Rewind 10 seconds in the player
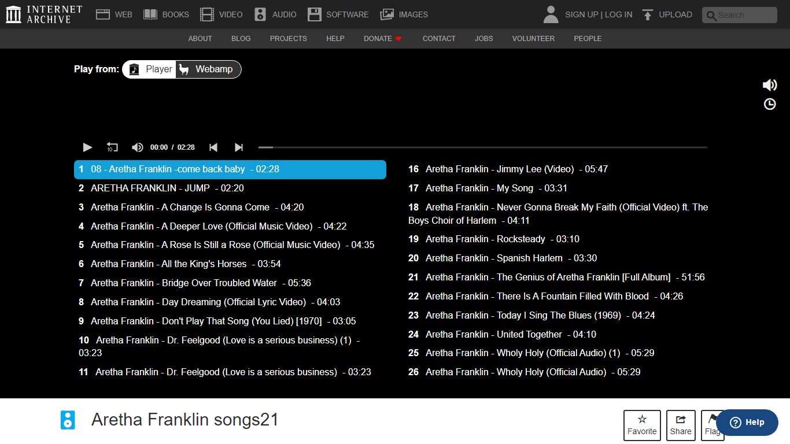The width and height of the screenshot is (790, 444). [x=112, y=147]
